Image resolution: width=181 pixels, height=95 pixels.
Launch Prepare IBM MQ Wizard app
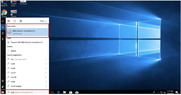(26, 42)
